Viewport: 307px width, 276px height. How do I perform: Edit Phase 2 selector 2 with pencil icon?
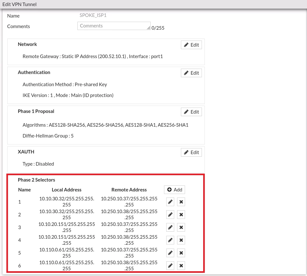pyautogui.click(x=170, y=215)
